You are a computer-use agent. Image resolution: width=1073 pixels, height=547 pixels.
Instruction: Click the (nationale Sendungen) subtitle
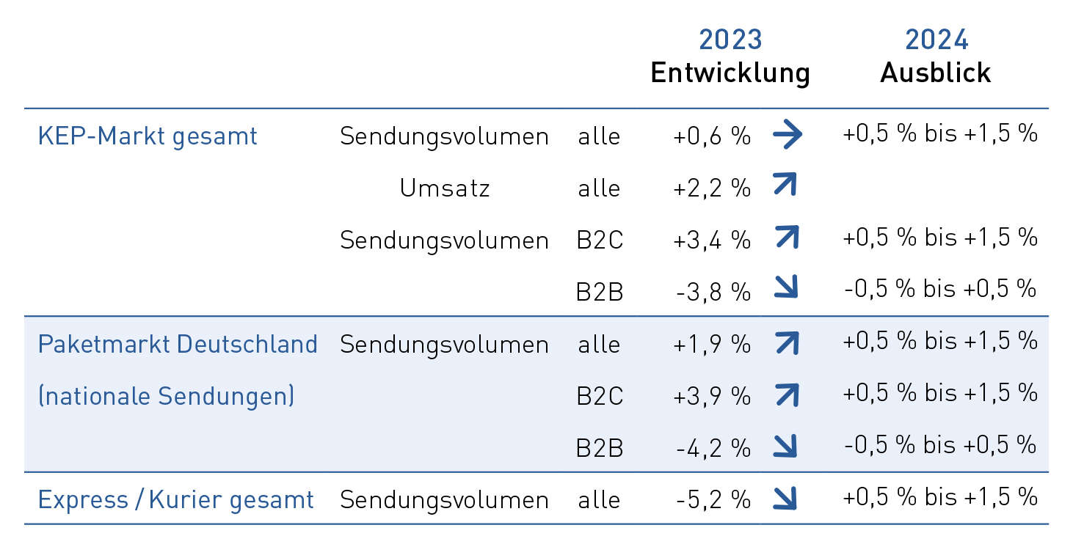click(166, 396)
